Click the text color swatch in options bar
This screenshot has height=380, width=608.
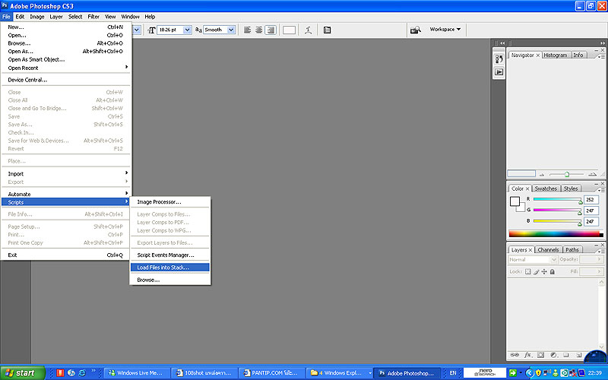coord(290,30)
